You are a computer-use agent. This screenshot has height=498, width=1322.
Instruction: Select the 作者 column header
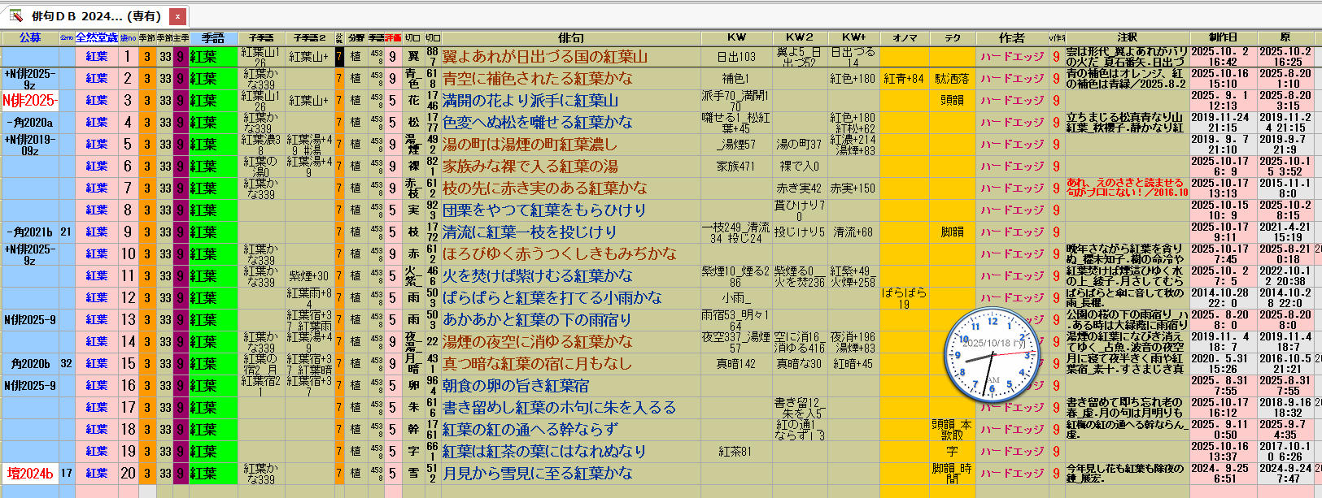point(1011,37)
